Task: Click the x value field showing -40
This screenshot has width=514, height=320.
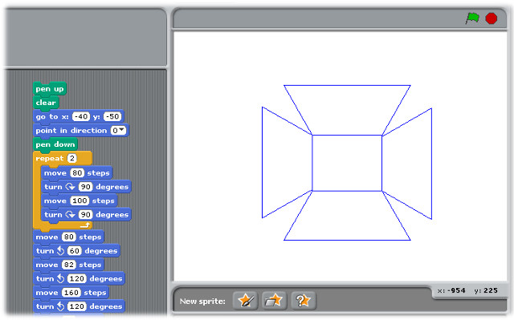Action: (x=81, y=116)
